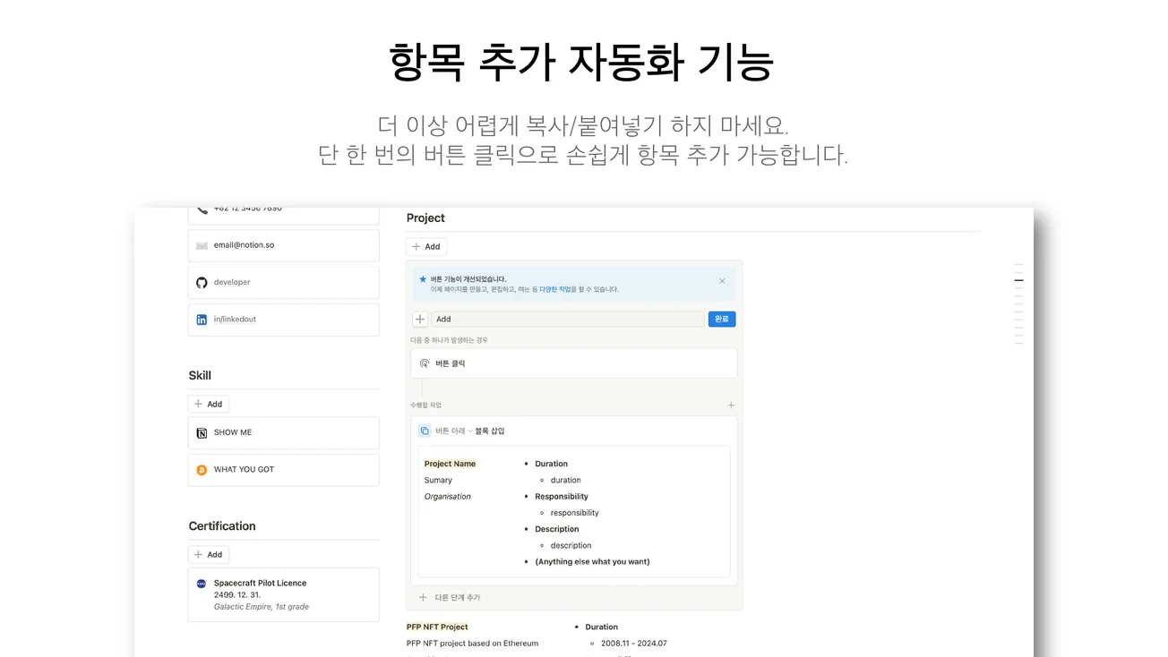The image size is (1168, 657).
Task: Click the page outline markers on right edge
Action: coord(1018,304)
